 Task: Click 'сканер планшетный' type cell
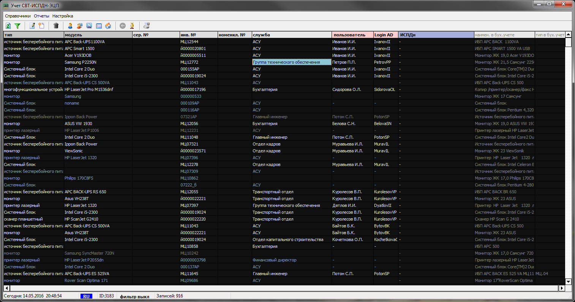point(33,219)
